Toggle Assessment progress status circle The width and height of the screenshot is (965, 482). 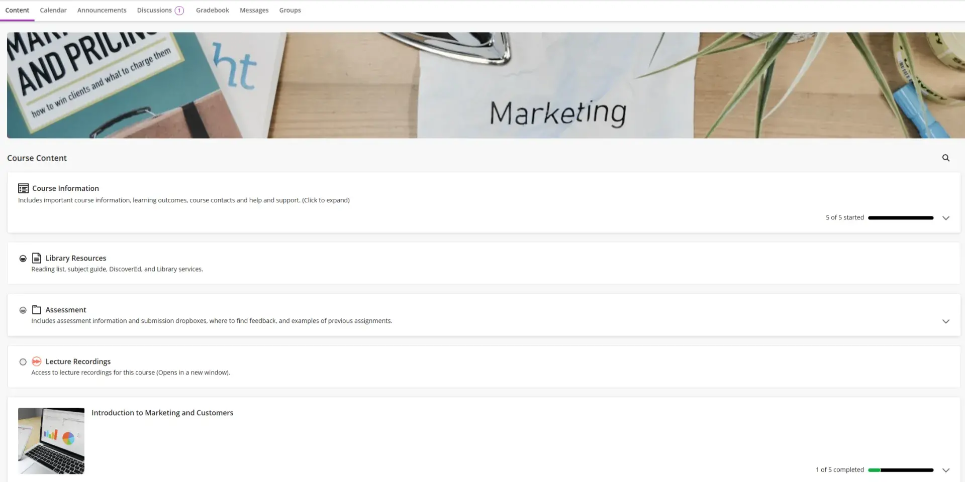click(23, 310)
